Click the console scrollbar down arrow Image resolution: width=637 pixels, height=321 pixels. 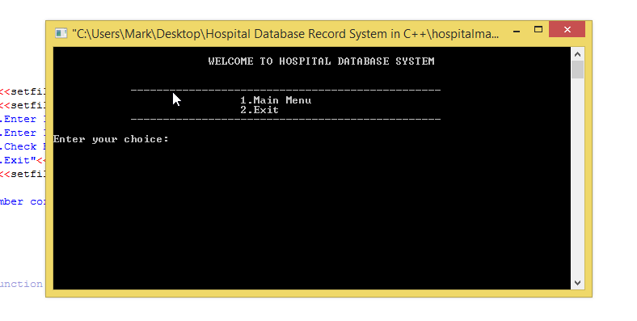pos(577,283)
